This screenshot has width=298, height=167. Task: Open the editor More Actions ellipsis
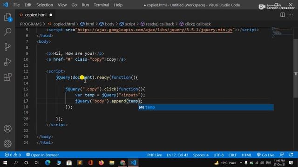click(x=291, y=15)
